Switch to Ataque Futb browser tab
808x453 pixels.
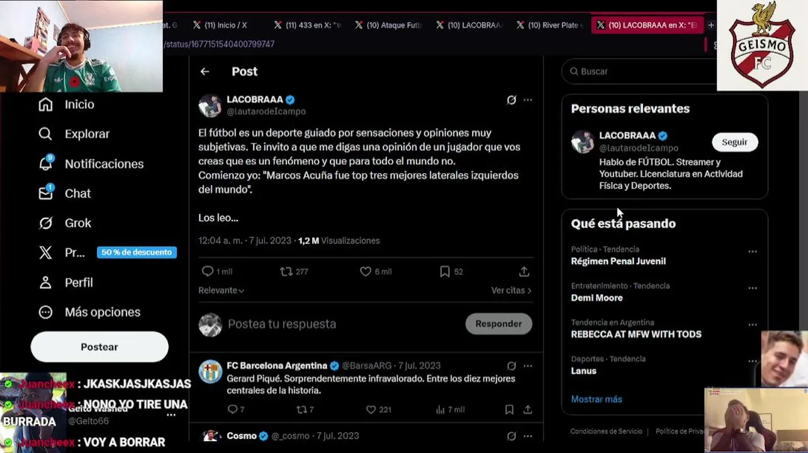coord(388,25)
